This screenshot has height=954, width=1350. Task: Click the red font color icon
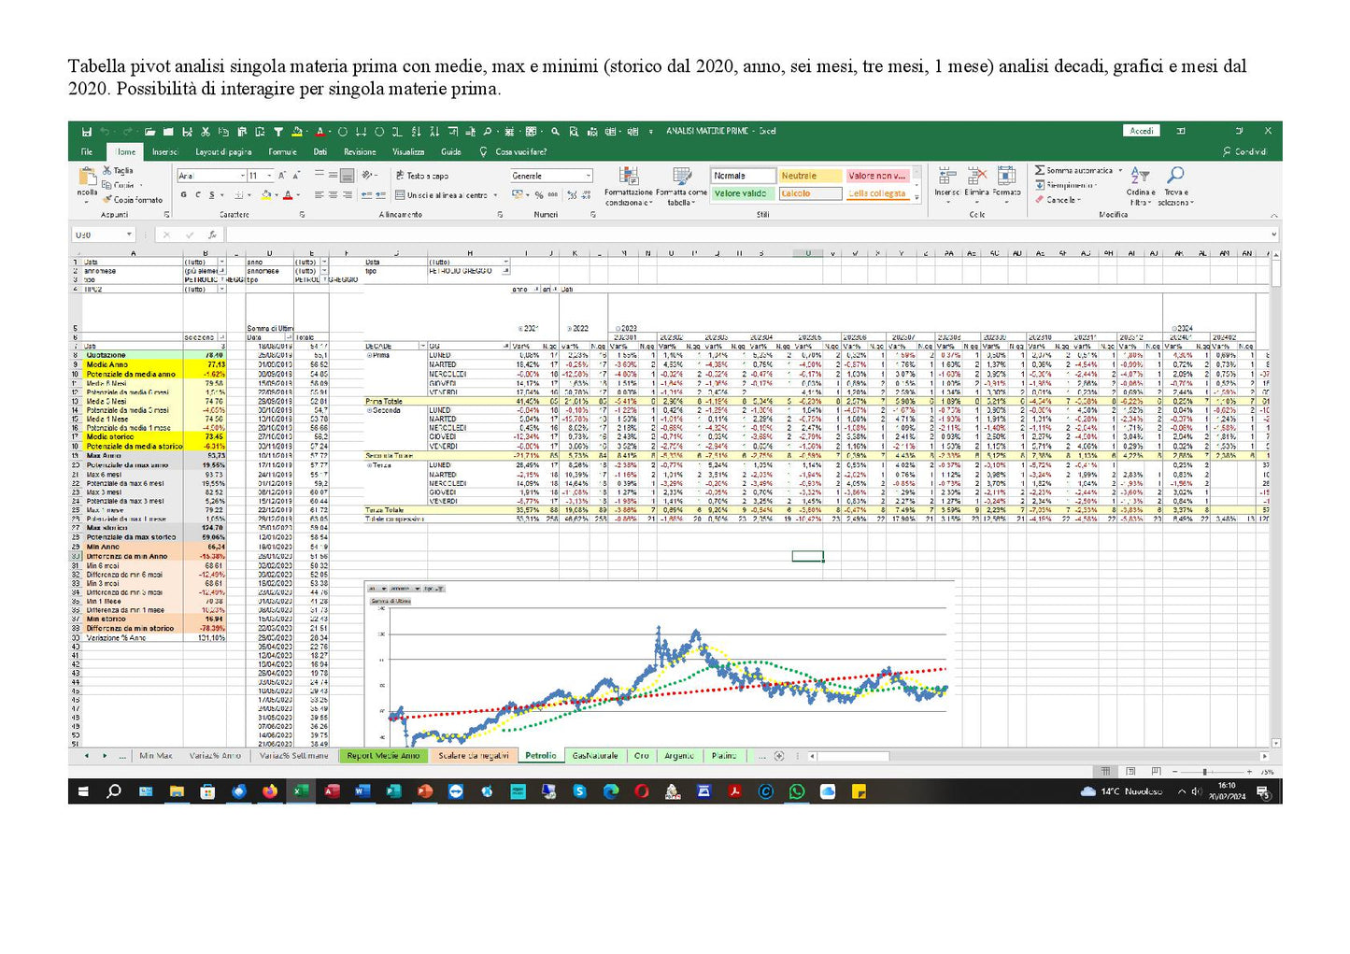(x=287, y=194)
